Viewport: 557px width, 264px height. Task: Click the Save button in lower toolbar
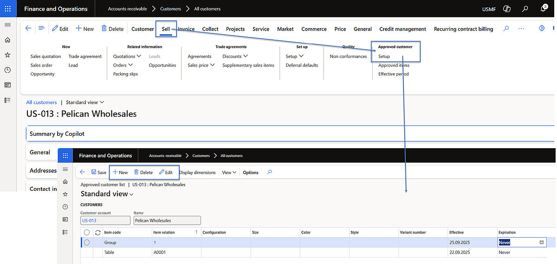tap(98, 172)
